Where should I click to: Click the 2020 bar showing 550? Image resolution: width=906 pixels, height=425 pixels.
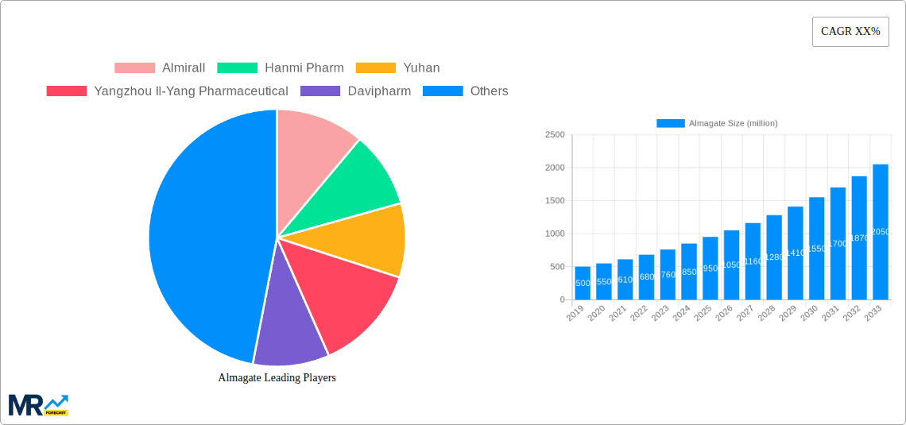click(x=604, y=281)
